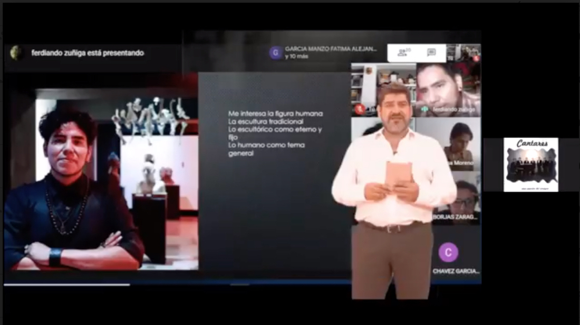
Task: Click slide line 'Lo escultórico como eterno y'
Action: point(275,129)
